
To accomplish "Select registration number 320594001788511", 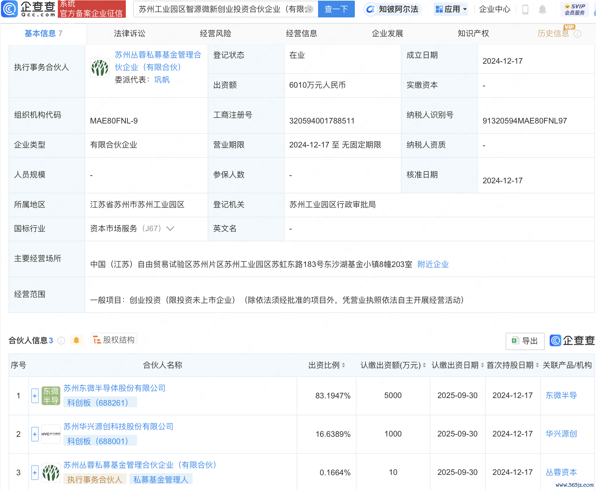I will click(322, 121).
